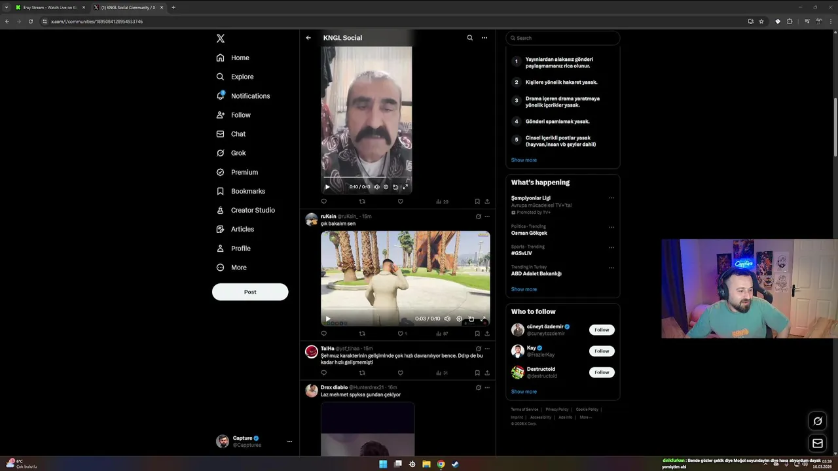Toggle picture-in-picture on the GTA clip
This screenshot has height=471, width=838.
(471, 319)
